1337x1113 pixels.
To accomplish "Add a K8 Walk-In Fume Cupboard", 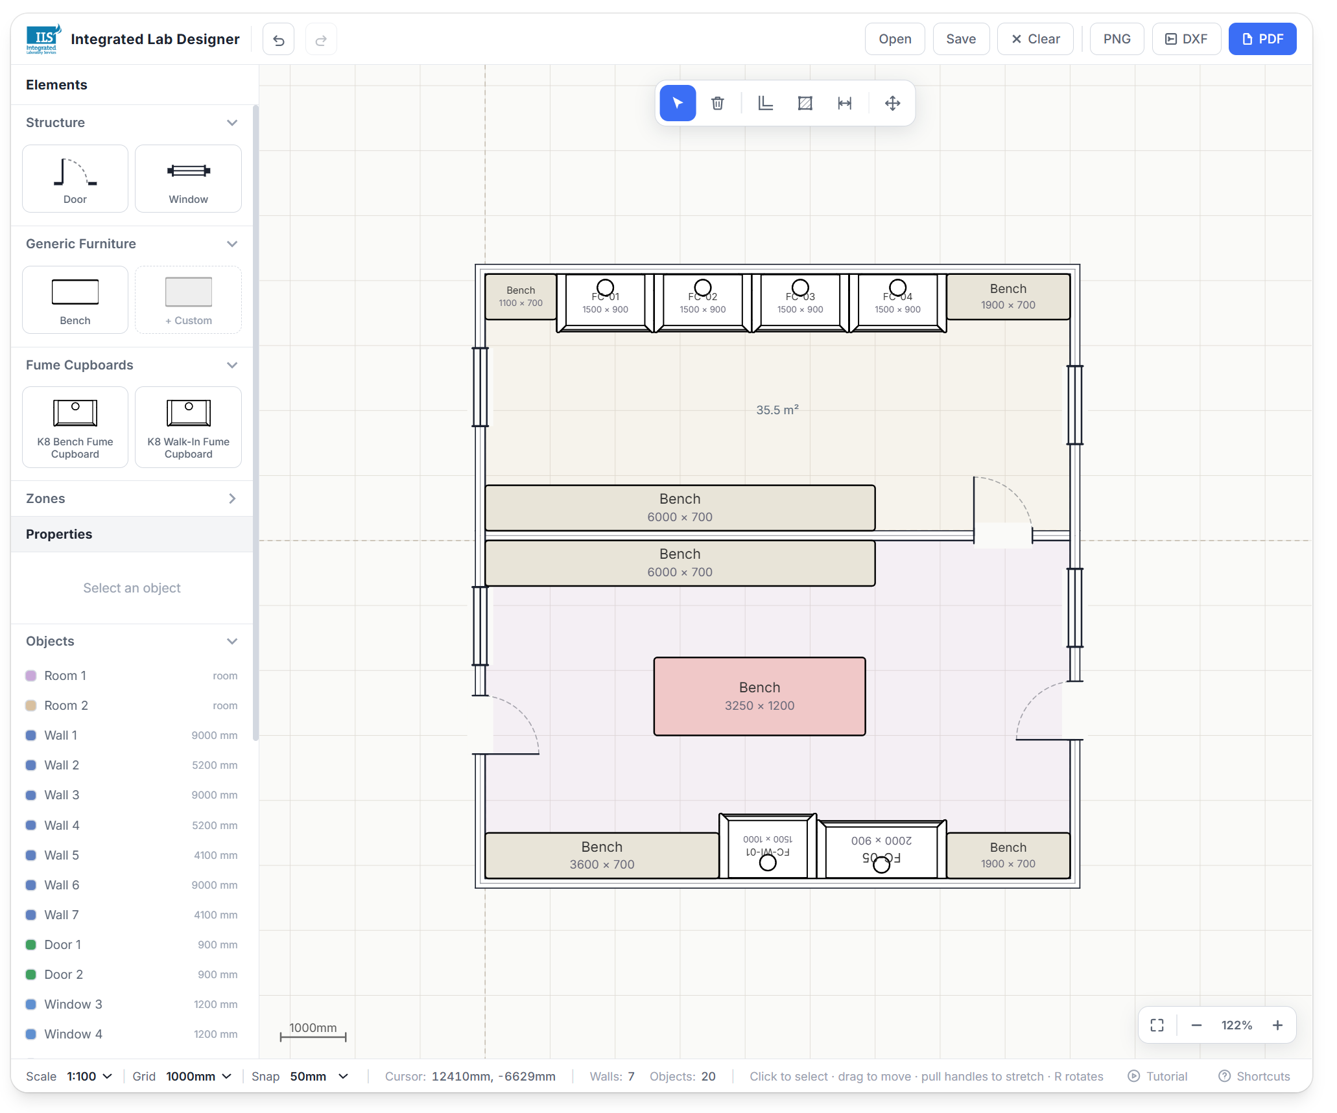I will (x=188, y=427).
